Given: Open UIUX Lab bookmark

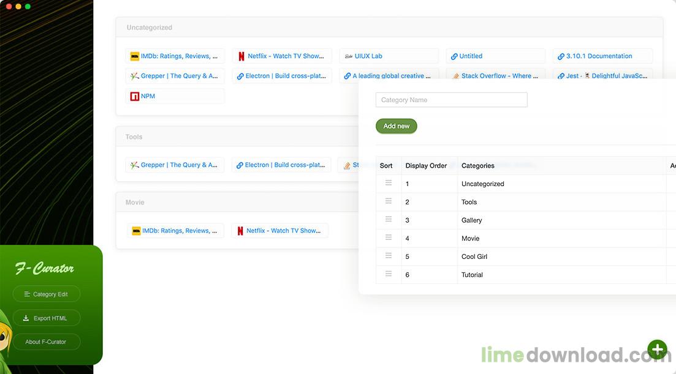Looking at the screenshot, I should tap(389, 56).
